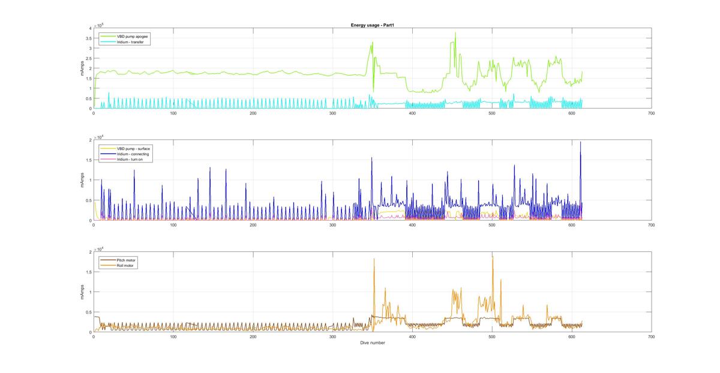720x373 pixels.
Task: Click 'mAmps' label of the Pitch motor plot
Action: [x=82, y=292]
